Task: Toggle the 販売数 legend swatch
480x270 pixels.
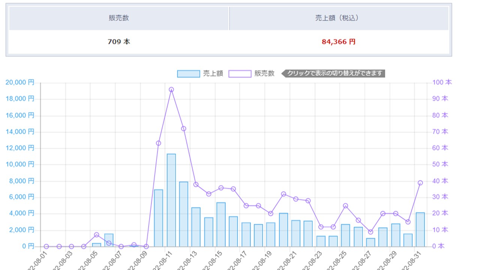Action: tap(240, 74)
